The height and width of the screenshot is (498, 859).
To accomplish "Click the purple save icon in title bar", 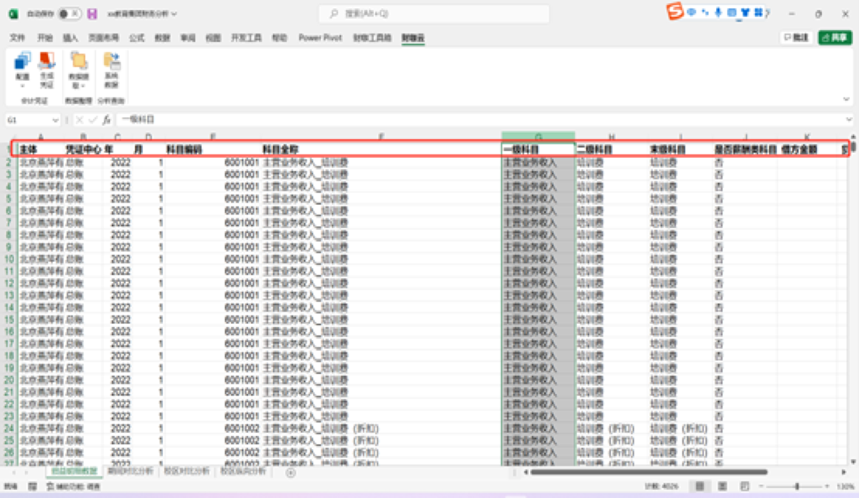I will tap(92, 14).
